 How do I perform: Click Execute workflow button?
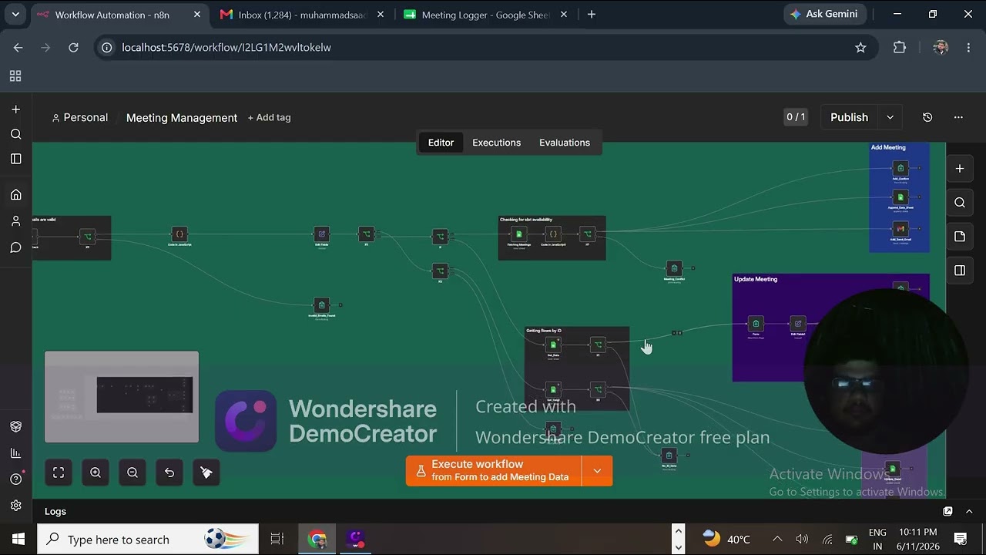(494, 471)
